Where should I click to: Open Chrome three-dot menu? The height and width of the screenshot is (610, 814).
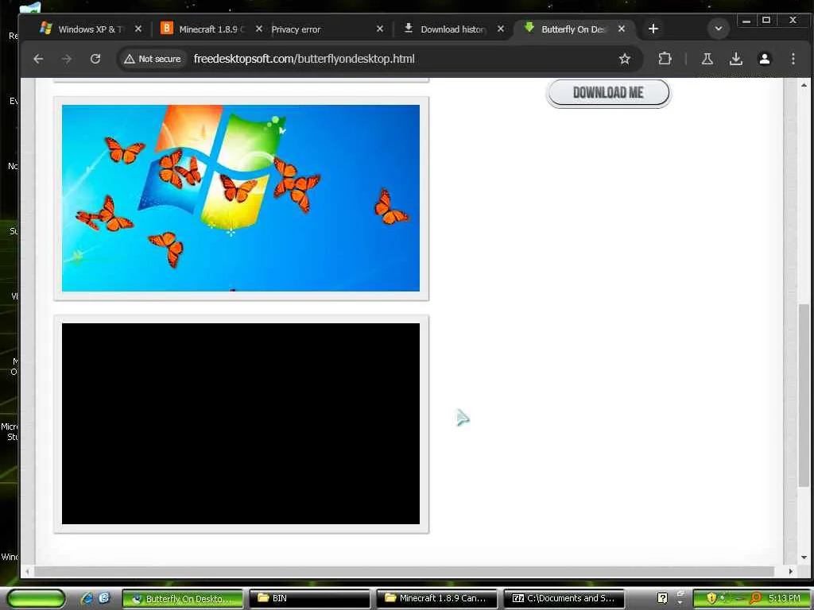coord(793,59)
